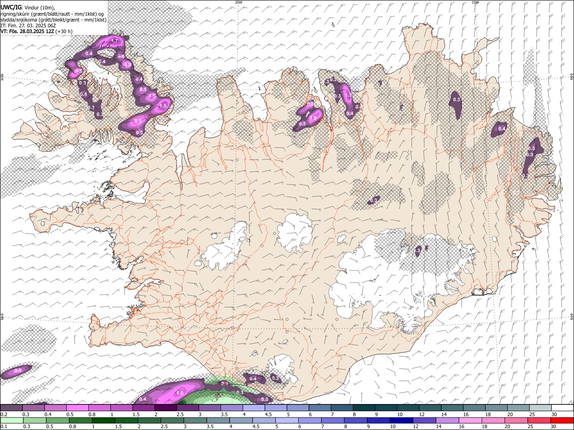574x430 pixels.
Task: Click the lilac 14 swatch on lower legend scale
Action: pyautogui.click(x=447, y=421)
